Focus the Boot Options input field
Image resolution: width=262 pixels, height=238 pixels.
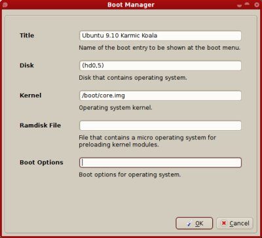(x=160, y=163)
